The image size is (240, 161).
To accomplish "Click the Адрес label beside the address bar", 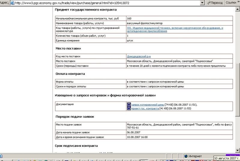I will (x=4, y=2).
